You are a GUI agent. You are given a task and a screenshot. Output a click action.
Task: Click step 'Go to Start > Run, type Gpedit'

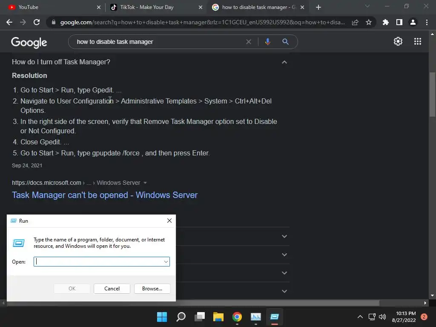click(71, 90)
